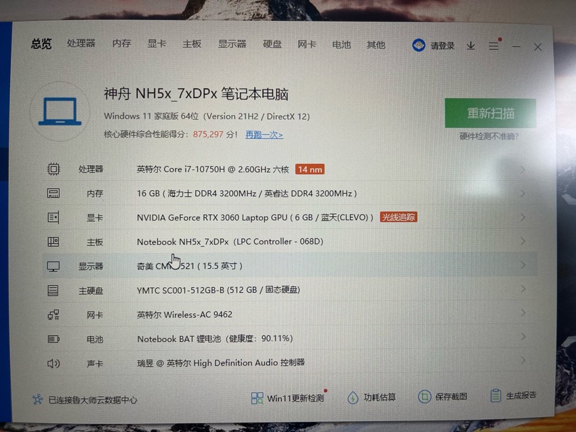
Task: Click the large laptop computer icon
Action: (60, 111)
